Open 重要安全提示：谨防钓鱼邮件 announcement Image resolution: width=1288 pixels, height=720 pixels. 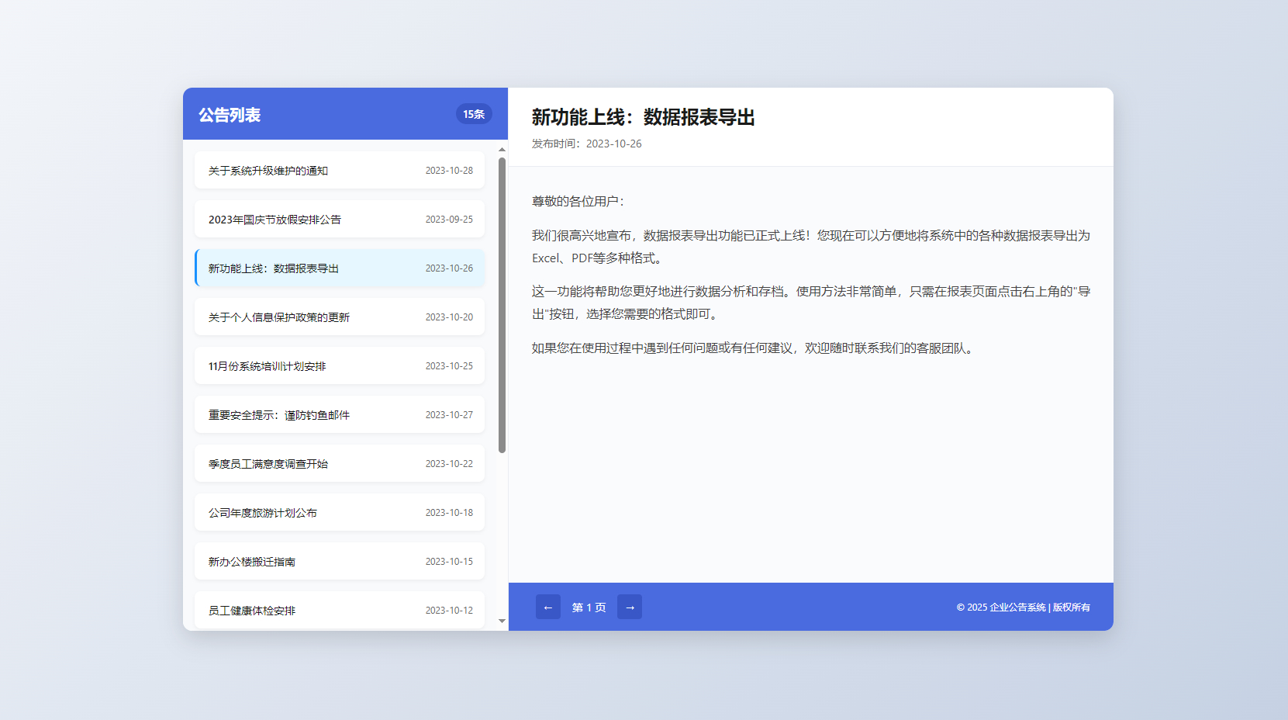[340, 415]
